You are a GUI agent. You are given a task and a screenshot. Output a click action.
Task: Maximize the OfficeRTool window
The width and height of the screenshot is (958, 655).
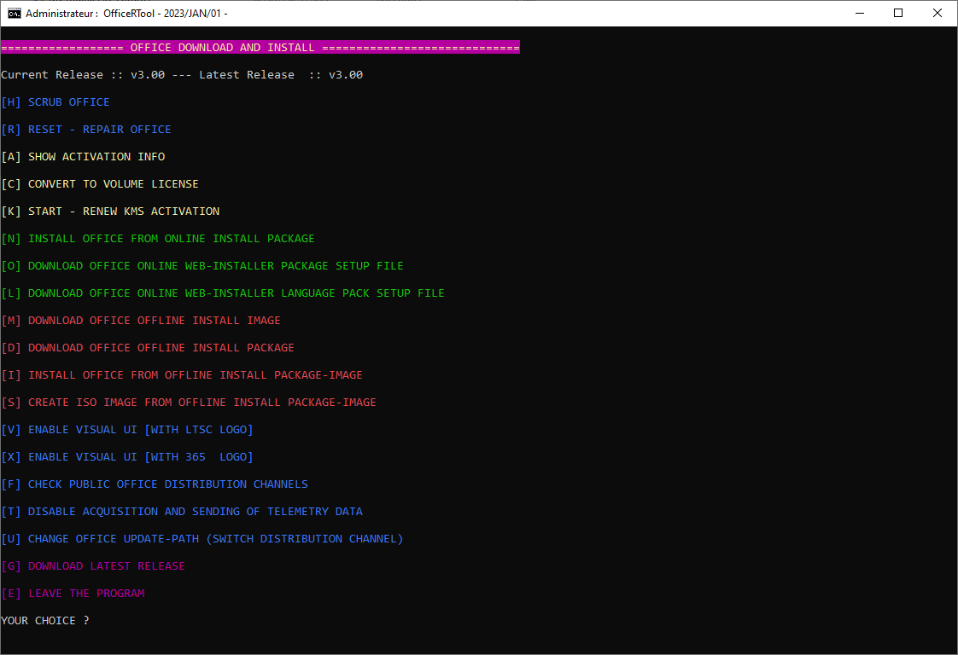898,14
